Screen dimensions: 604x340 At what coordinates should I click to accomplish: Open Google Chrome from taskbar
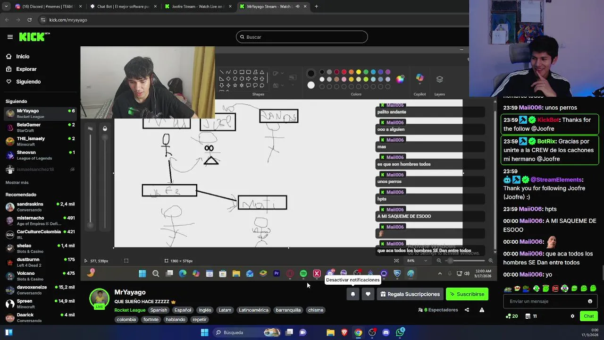[x=358, y=332]
